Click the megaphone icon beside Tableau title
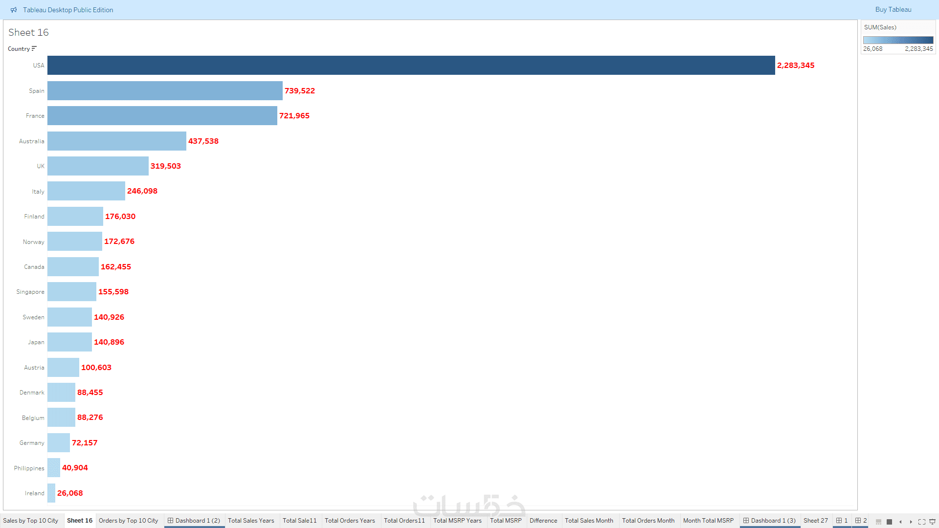Viewport: 939px width, 528px height. tap(14, 10)
